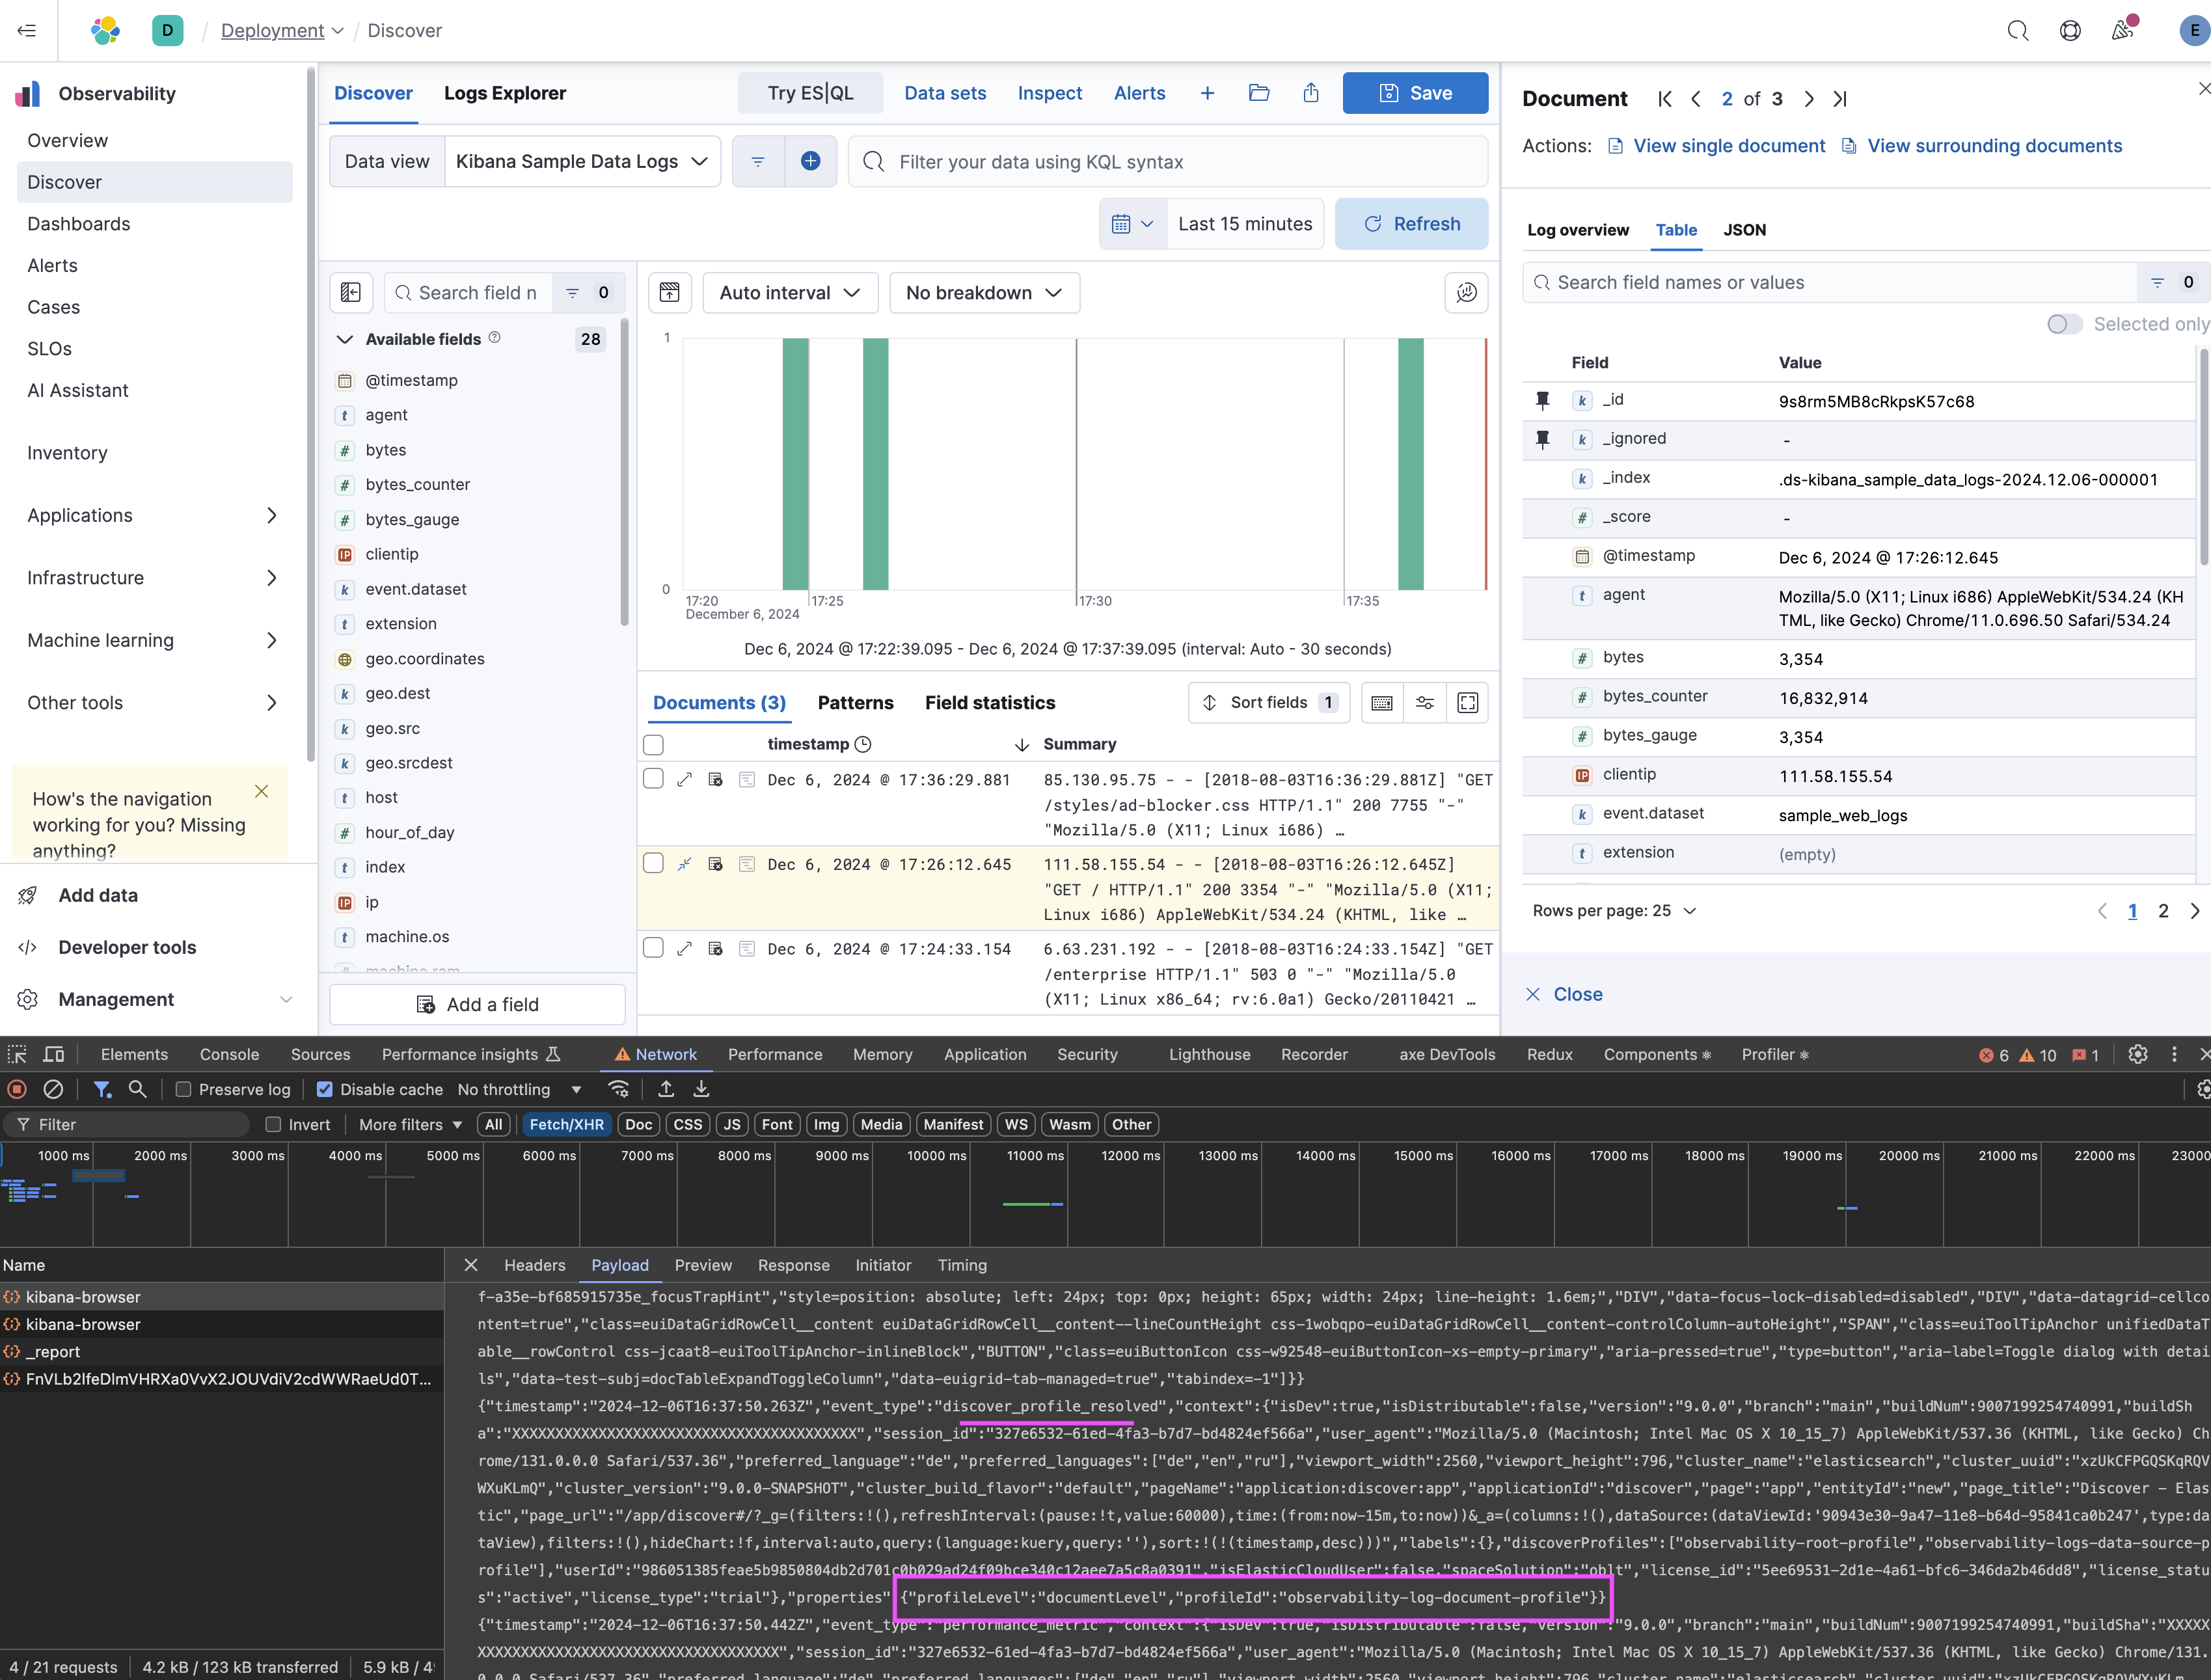Check the Invert filter checkbox
This screenshot has height=1680, width=2211.
tap(273, 1124)
